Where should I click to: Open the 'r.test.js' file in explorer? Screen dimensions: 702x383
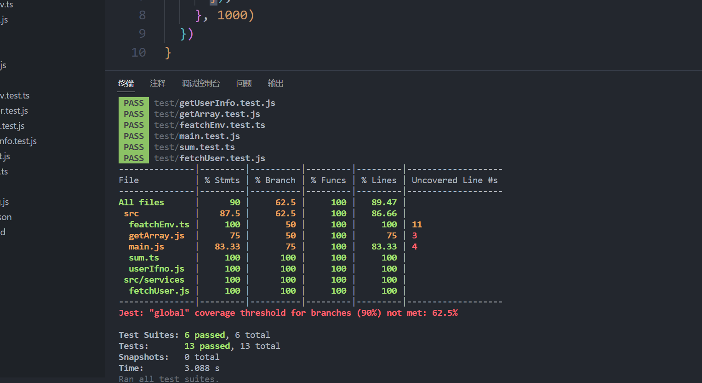coord(14,111)
